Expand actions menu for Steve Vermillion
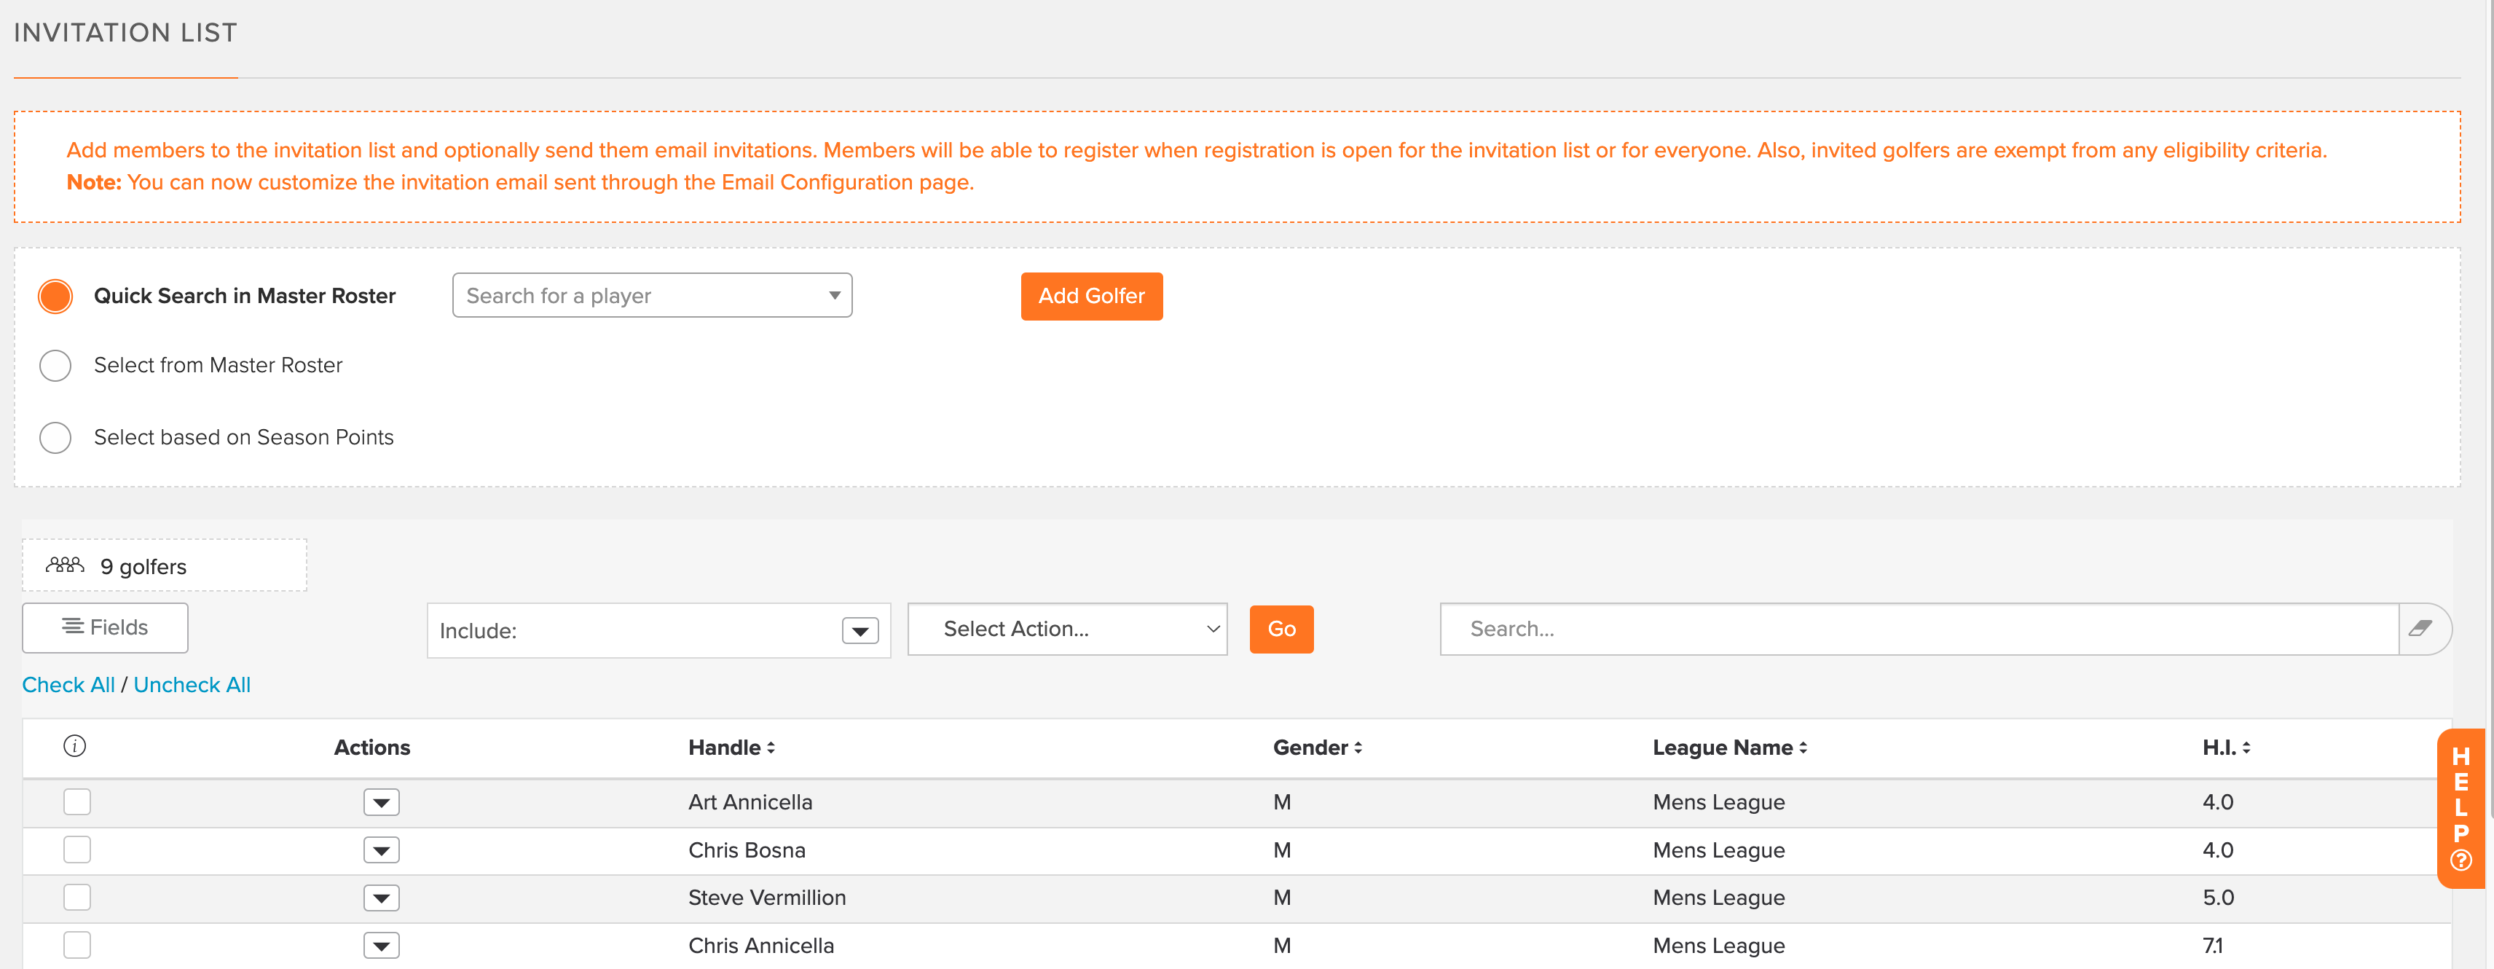 (382, 898)
